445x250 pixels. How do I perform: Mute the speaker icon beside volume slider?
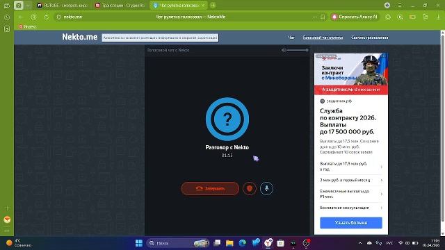point(283,50)
